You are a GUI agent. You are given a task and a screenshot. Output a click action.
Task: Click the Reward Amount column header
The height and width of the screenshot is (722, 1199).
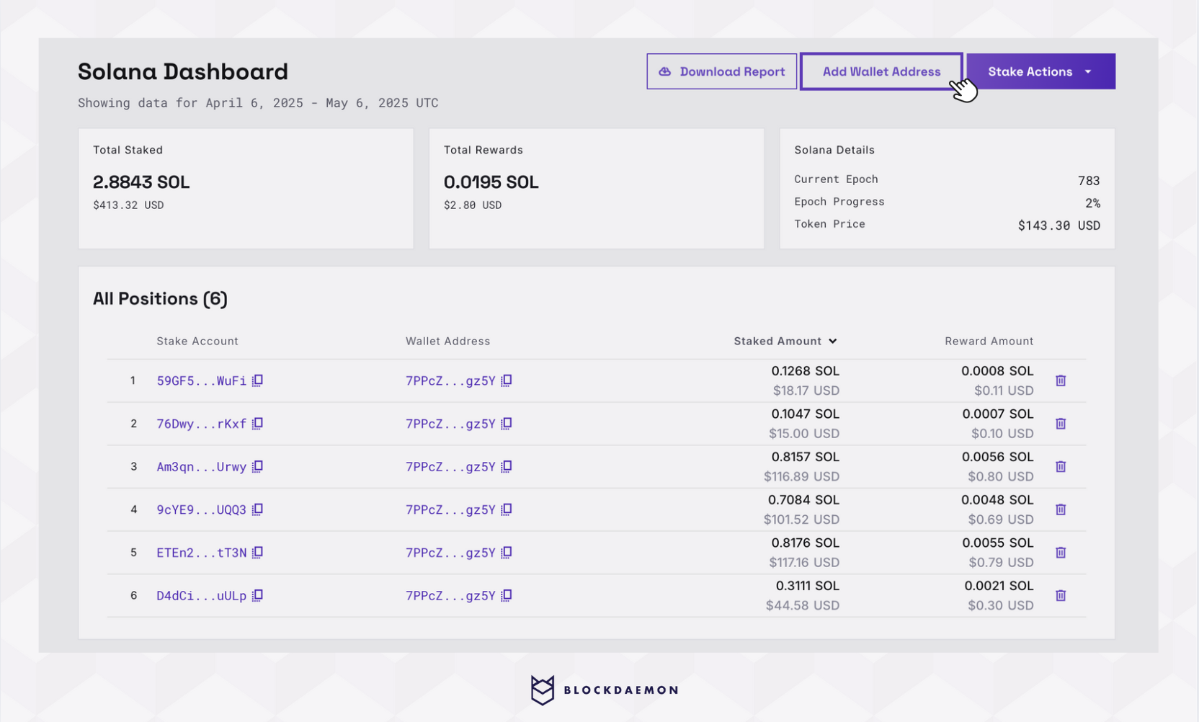click(989, 342)
